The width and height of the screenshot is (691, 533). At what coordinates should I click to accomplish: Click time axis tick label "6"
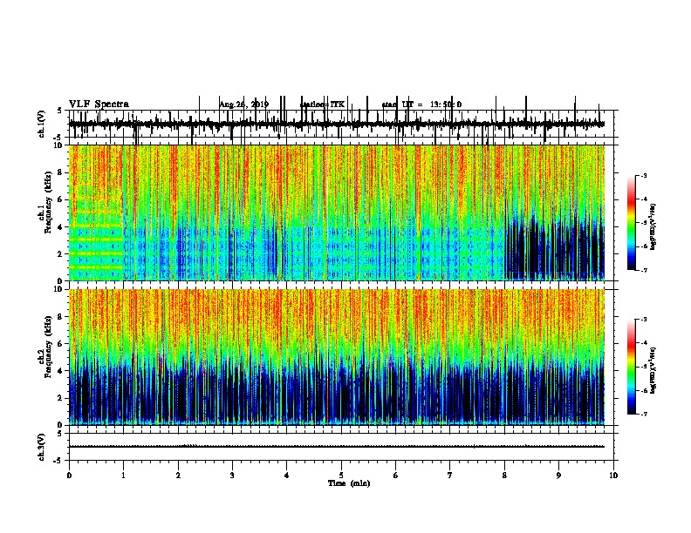396,476
